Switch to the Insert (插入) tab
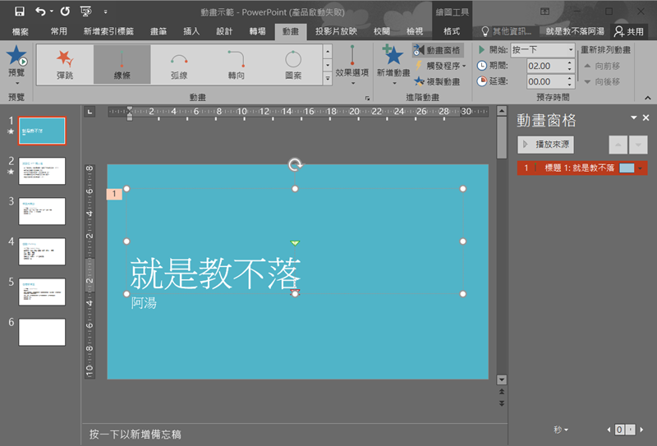This screenshot has height=446, width=657. point(191,31)
